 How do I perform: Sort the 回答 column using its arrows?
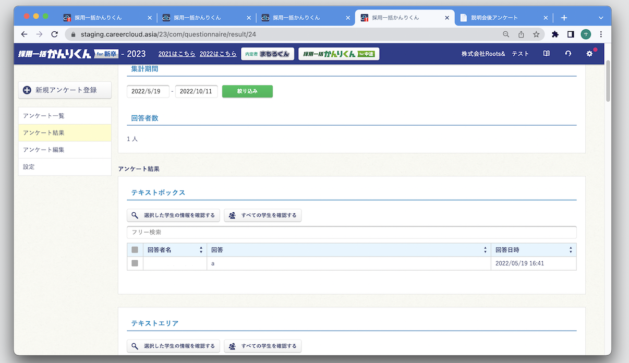pos(486,250)
